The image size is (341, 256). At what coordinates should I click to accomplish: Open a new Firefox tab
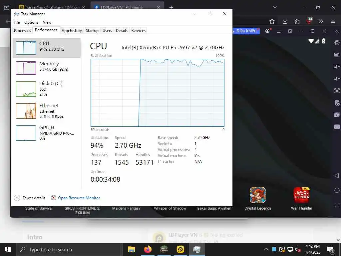coord(171,7)
